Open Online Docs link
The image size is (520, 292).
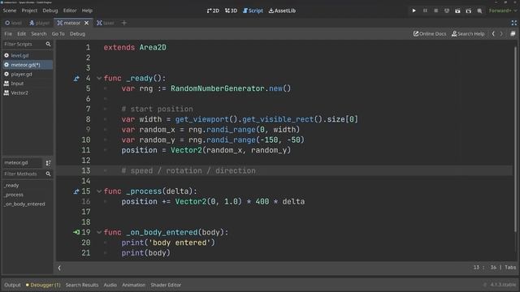[x=430, y=34]
